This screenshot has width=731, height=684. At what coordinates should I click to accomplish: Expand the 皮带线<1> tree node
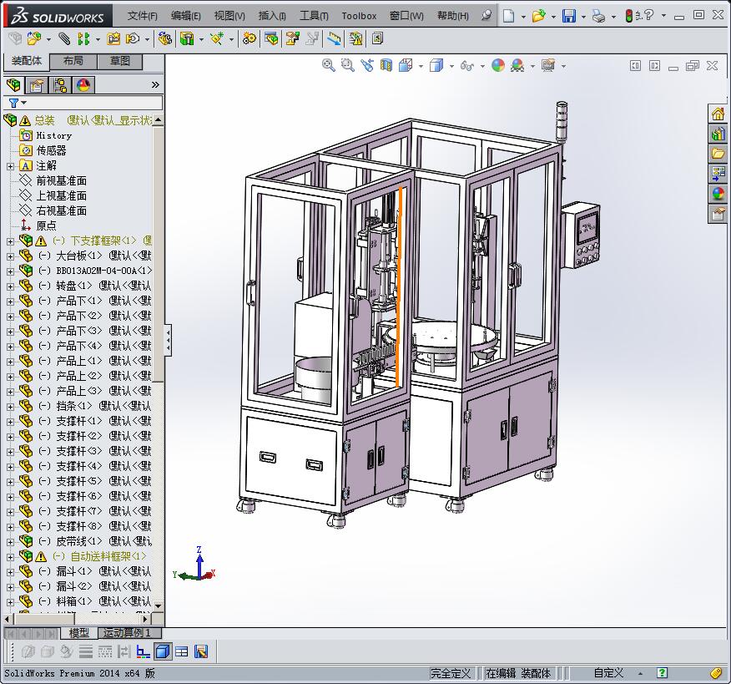10,542
